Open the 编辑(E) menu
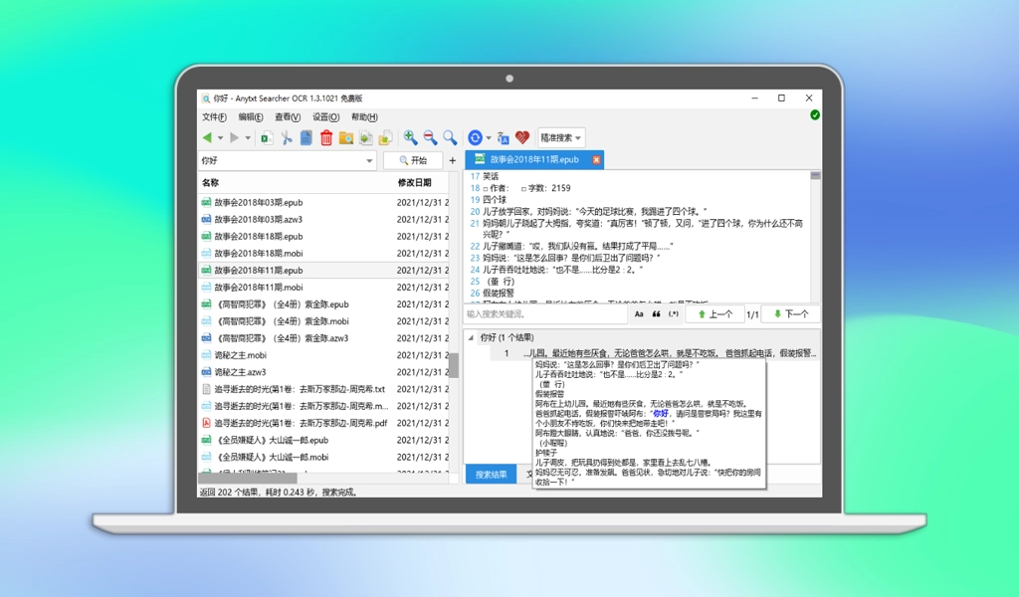 (x=251, y=117)
